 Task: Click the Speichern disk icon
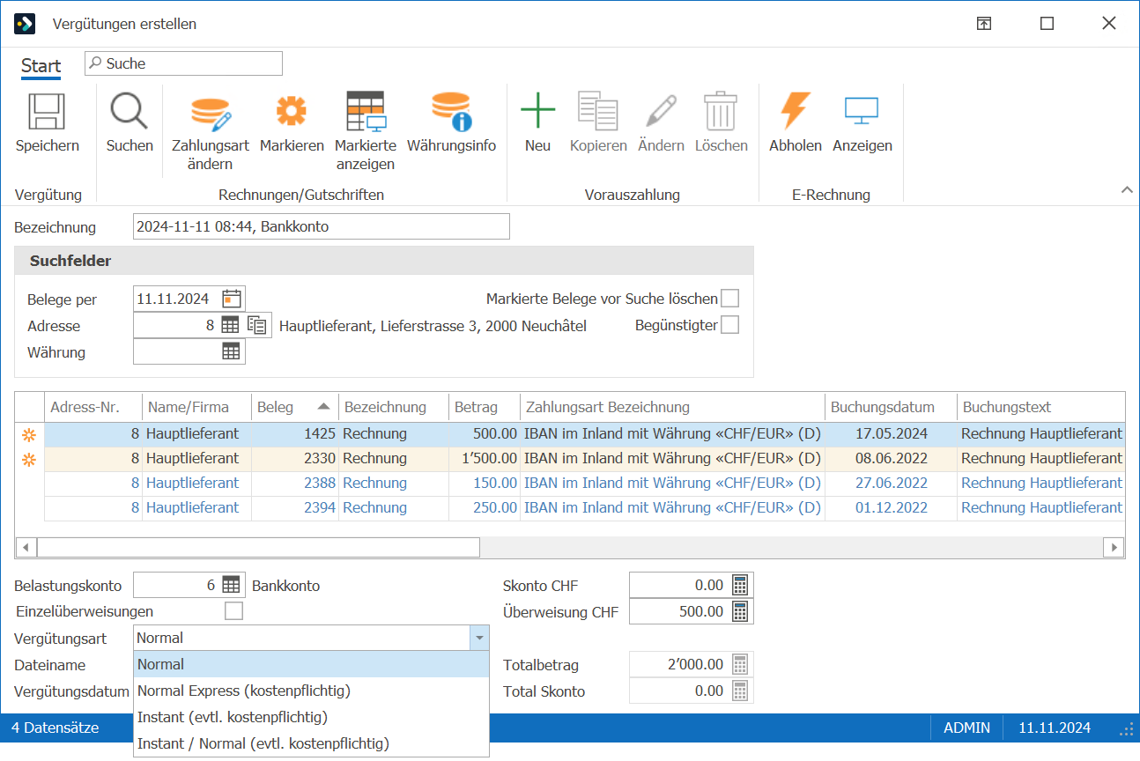point(47,113)
